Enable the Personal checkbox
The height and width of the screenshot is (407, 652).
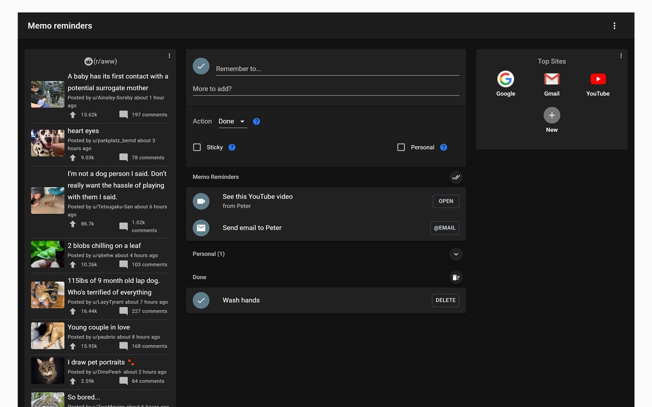click(x=401, y=148)
